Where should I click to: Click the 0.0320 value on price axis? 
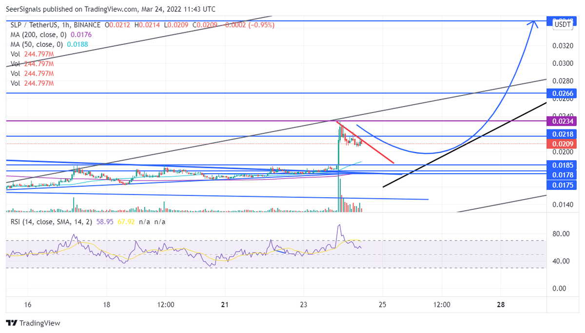[563, 46]
